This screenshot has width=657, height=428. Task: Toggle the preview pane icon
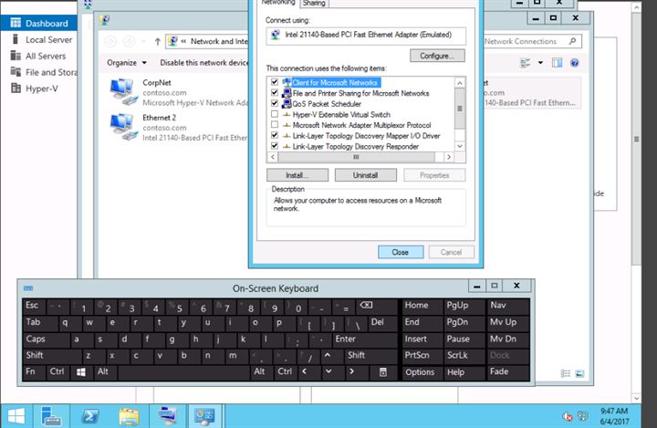pos(557,63)
